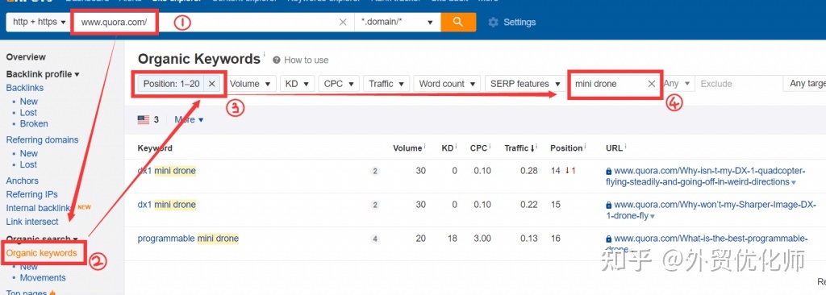Open Broken backlinks in the sidebar

click(x=34, y=124)
